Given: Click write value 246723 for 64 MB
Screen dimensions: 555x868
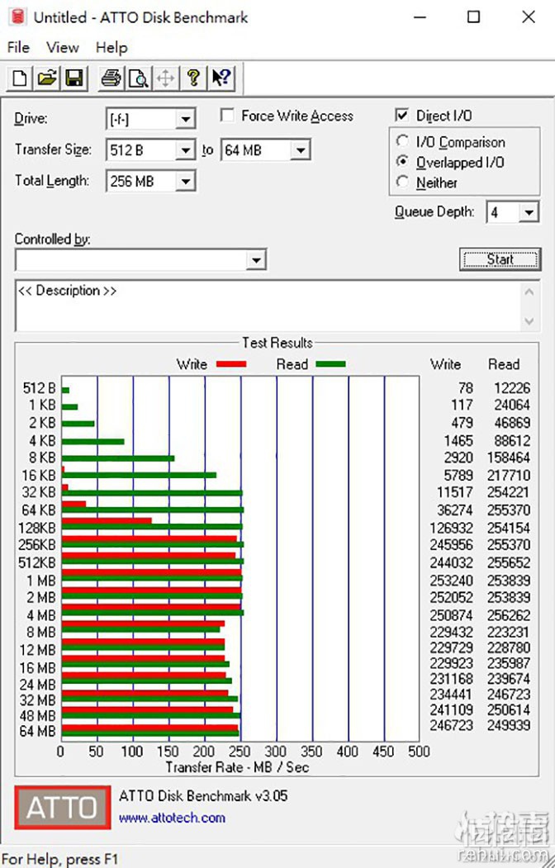Looking at the screenshot, I should (x=452, y=725).
